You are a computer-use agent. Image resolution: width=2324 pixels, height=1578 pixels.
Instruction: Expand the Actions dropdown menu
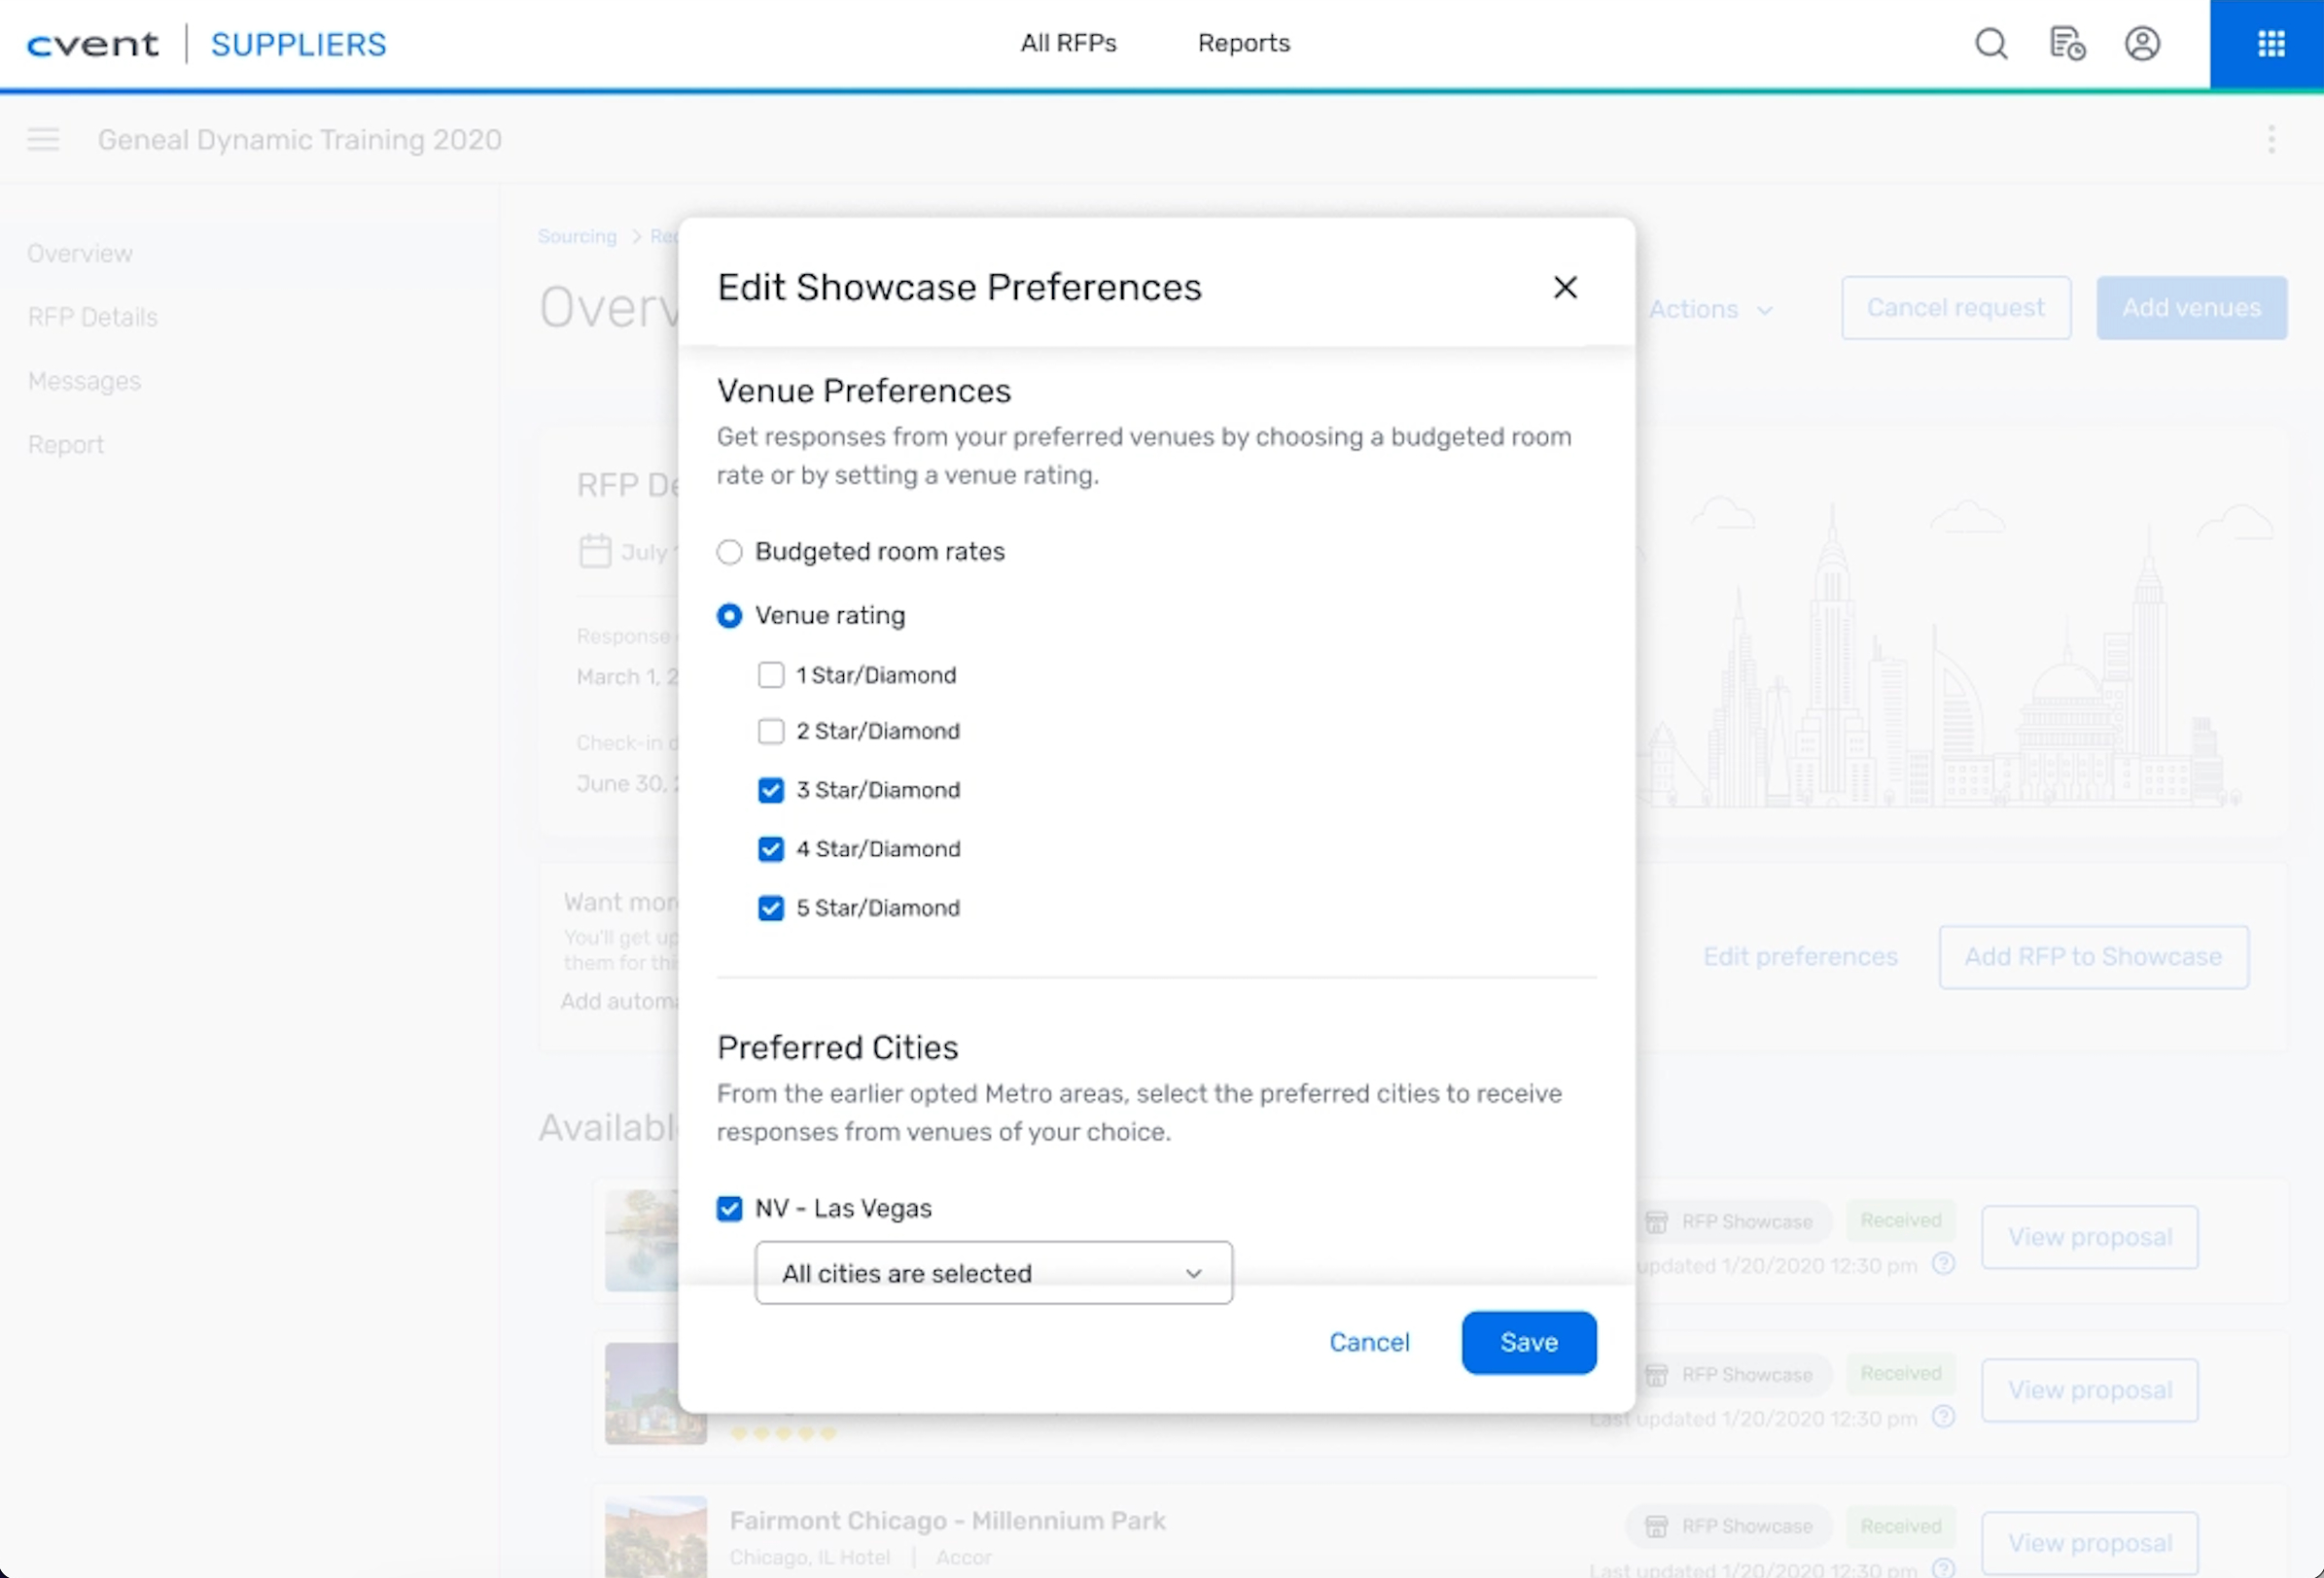(x=1710, y=310)
